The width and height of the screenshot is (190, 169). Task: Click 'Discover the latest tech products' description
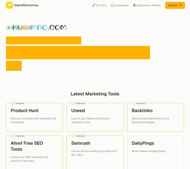pyautogui.click(x=33, y=120)
